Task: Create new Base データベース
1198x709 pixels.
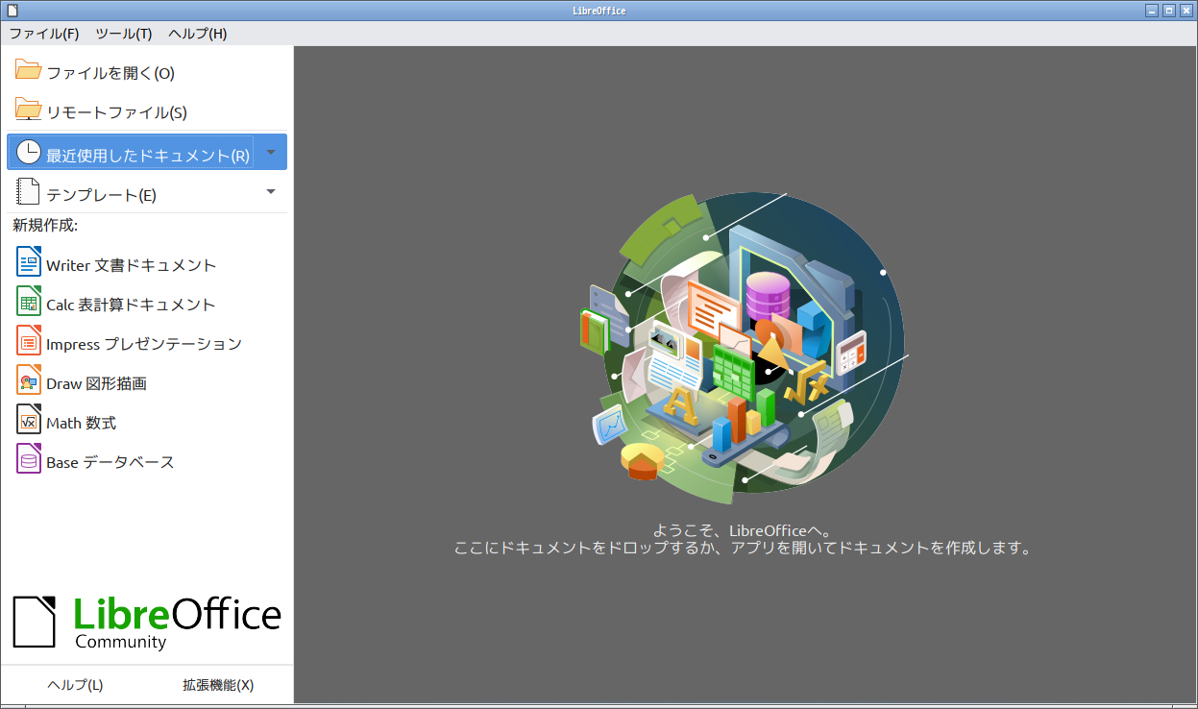Action: [x=147, y=461]
